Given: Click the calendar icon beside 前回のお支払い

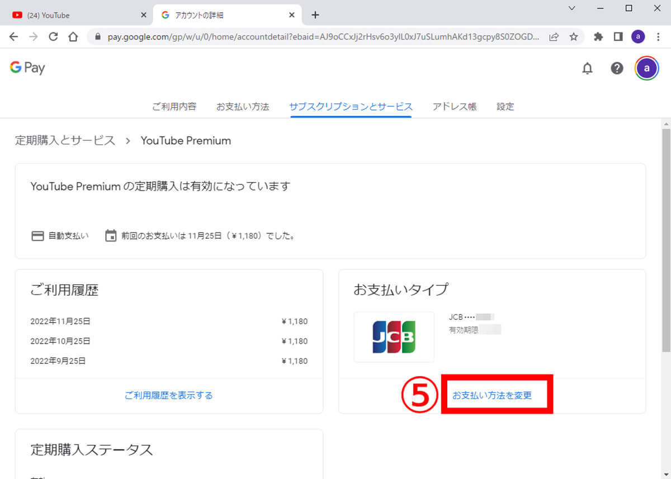Looking at the screenshot, I should [x=111, y=236].
